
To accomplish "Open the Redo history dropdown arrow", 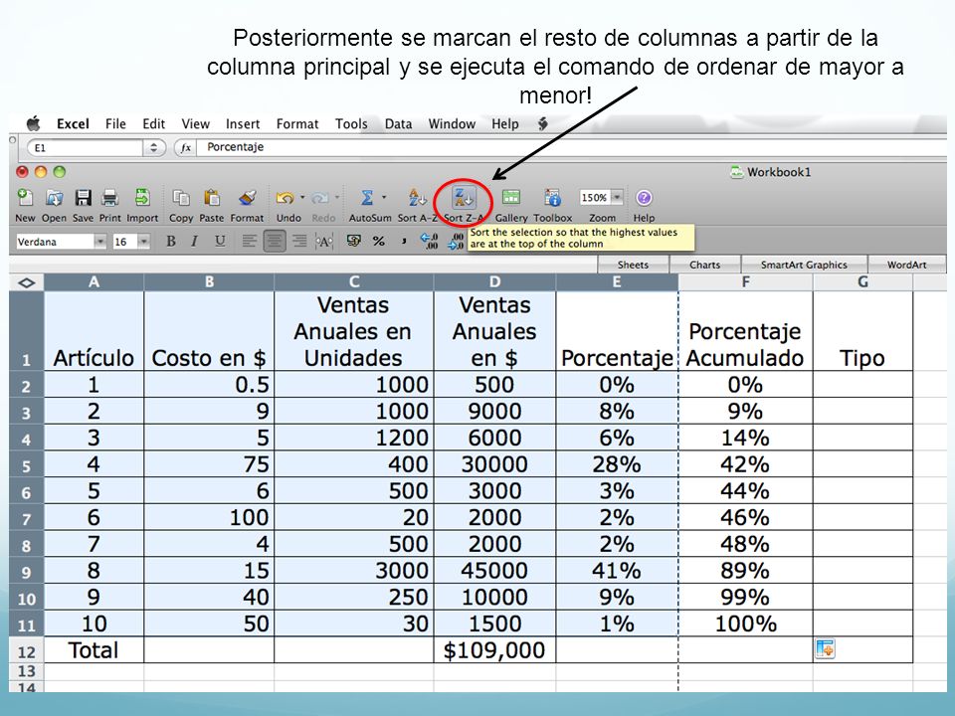I will click(x=337, y=197).
